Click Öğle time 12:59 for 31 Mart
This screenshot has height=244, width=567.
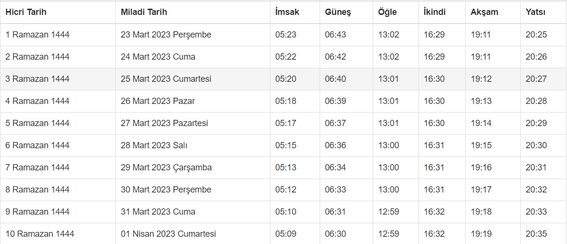[x=389, y=212]
